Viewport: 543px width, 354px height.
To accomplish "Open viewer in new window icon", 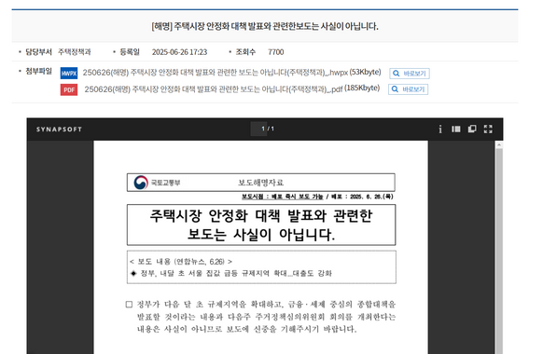I will tap(472, 129).
